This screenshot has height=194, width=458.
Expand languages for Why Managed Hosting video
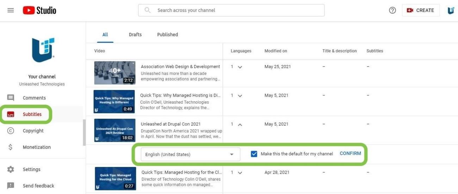pos(240,96)
